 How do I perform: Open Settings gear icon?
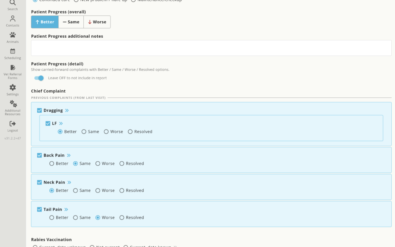pos(12,87)
